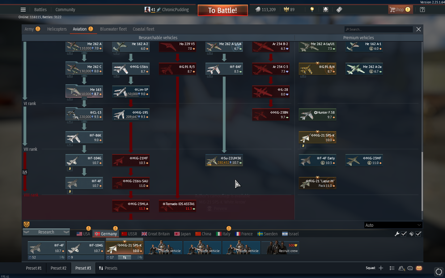Open the contacts/friends icon
The image size is (445, 278).
pos(401,268)
